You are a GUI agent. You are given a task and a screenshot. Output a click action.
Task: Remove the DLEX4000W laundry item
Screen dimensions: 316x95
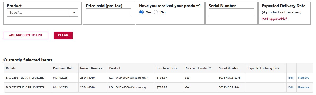pyautogui.click(x=304, y=87)
